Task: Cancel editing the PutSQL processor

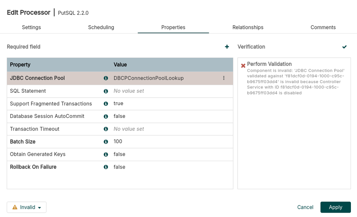Action: 305,207
